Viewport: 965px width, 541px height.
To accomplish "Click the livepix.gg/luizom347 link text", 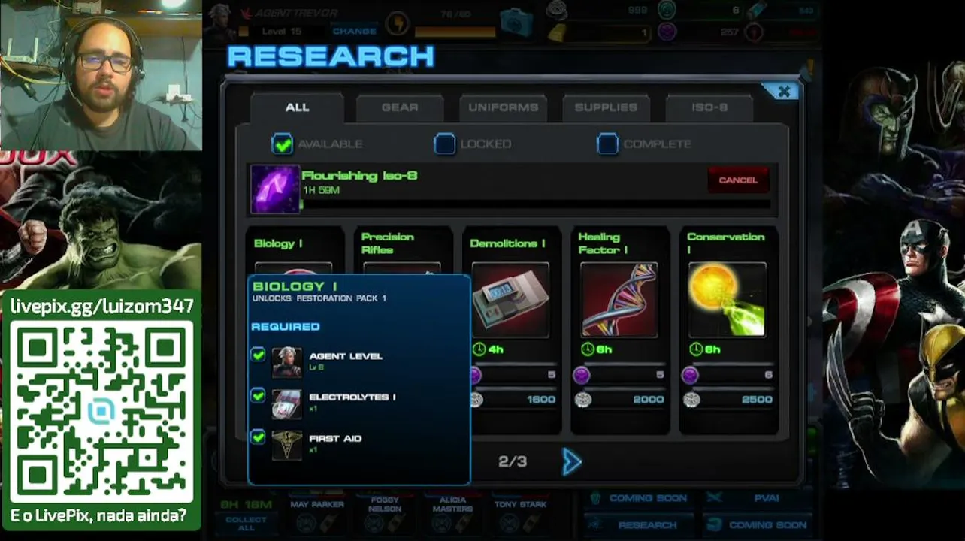I will pos(101,306).
